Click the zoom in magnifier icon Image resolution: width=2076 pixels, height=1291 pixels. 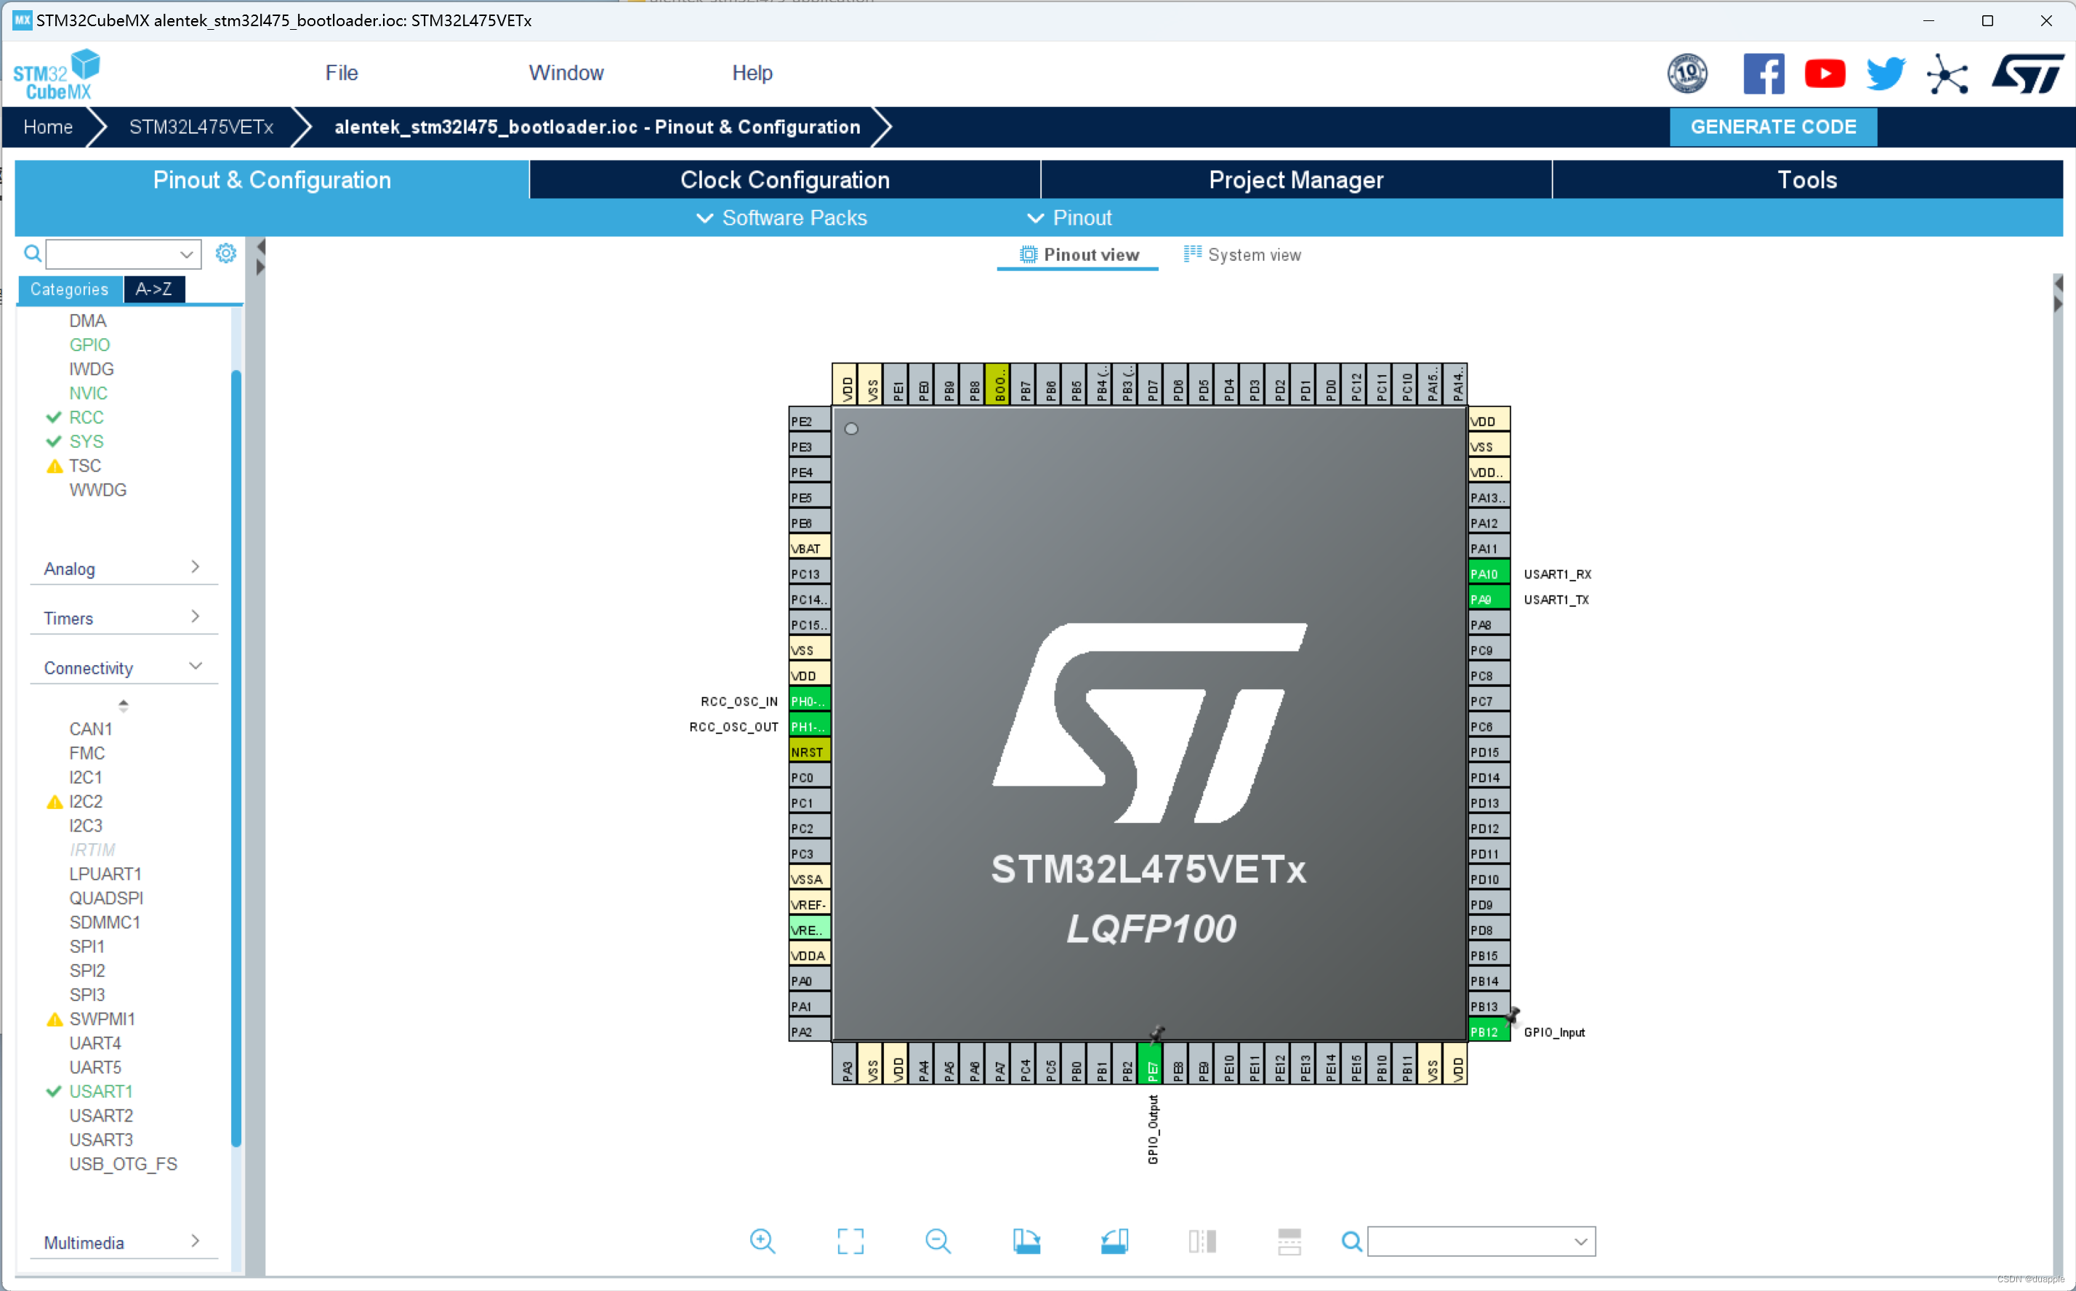tap(763, 1241)
